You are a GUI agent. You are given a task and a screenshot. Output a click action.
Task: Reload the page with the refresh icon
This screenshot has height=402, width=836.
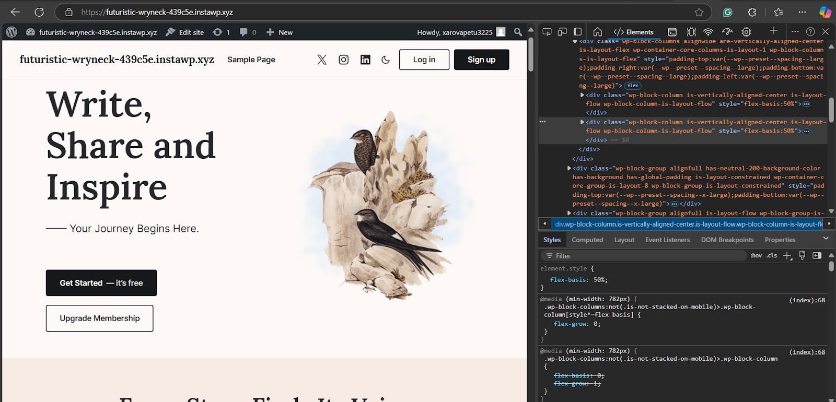[x=39, y=12]
